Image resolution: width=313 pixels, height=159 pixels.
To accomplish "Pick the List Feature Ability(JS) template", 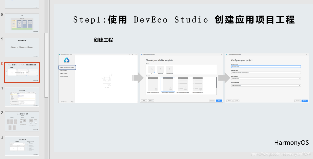I will point(198,85).
